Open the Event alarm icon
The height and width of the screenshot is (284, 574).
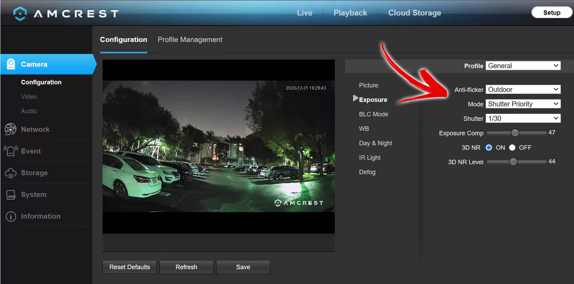pos(11,151)
